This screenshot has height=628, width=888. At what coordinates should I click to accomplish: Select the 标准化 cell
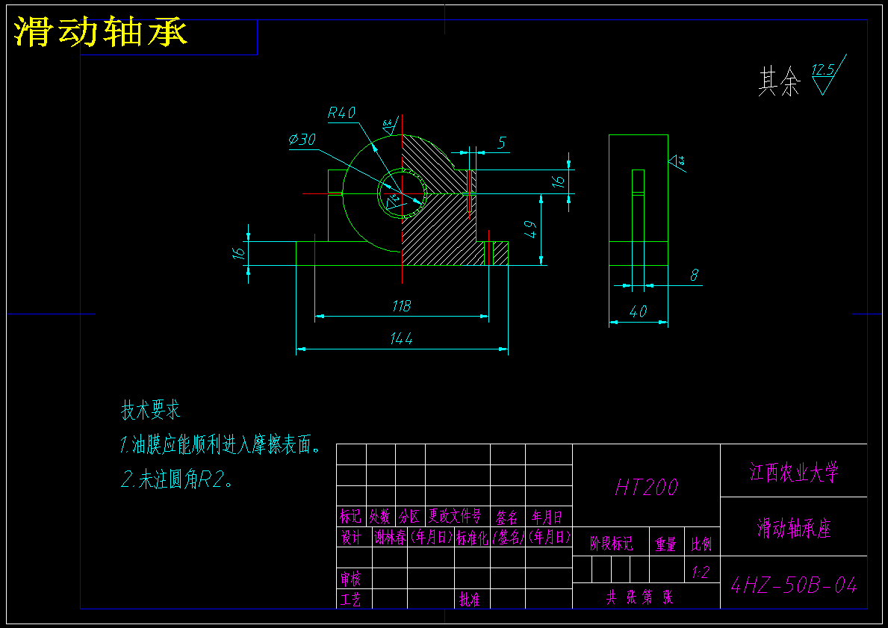[x=472, y=537]
